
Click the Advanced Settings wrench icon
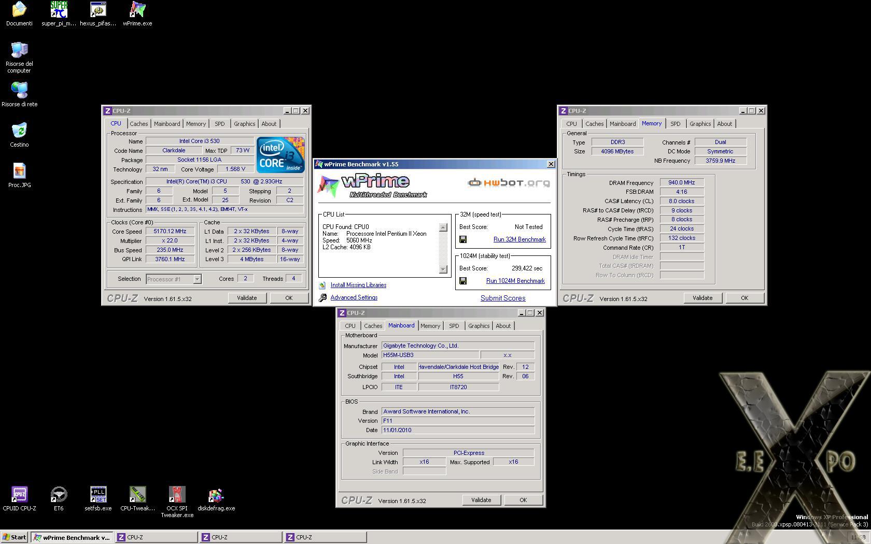tap(322, 297)
